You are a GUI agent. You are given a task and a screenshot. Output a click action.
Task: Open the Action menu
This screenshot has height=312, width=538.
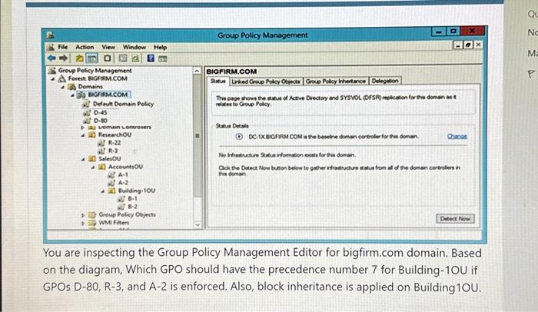[x=85, y=47]
